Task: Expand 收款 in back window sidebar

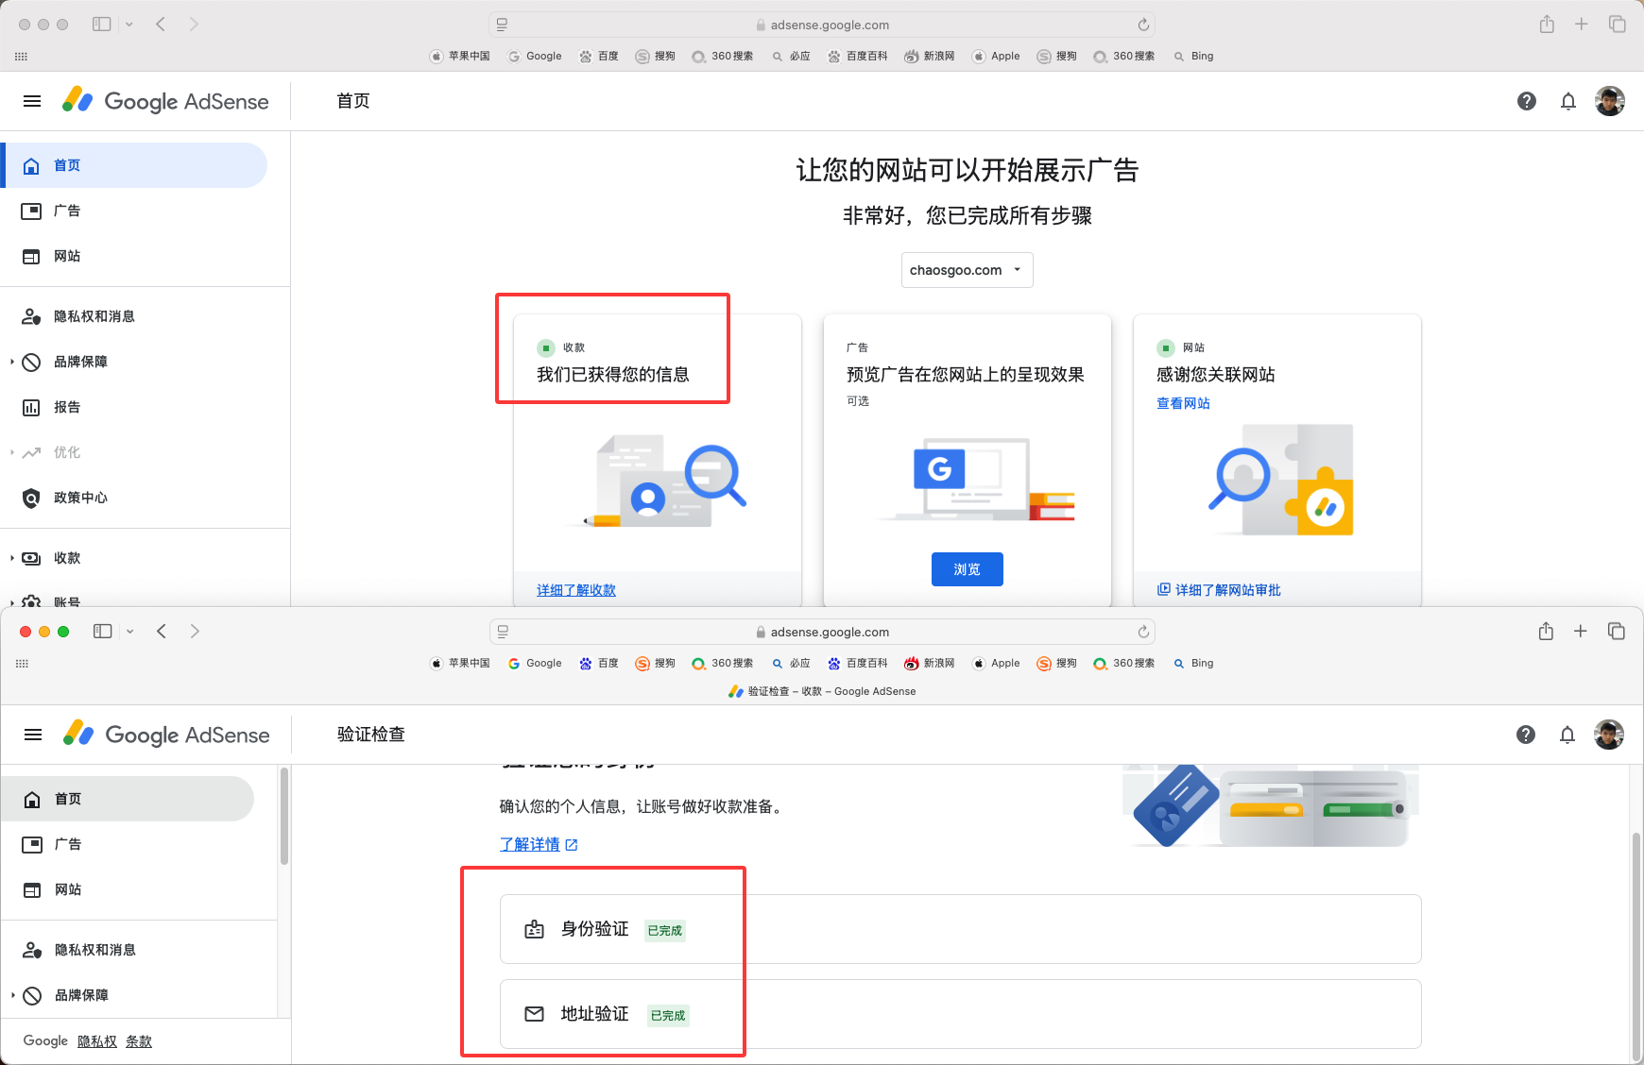Action: click(x=12, y=558)
